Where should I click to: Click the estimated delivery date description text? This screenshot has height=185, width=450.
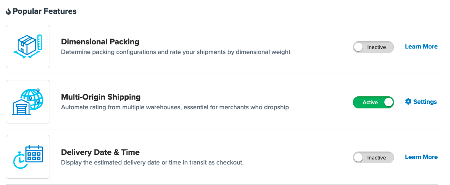click(x=152, y=162)
